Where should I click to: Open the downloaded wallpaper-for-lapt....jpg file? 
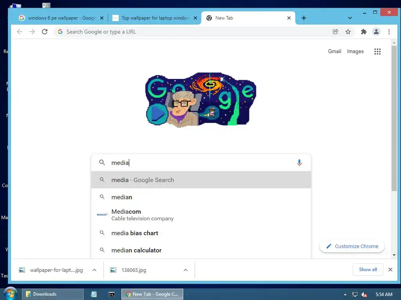click(56, 270)
